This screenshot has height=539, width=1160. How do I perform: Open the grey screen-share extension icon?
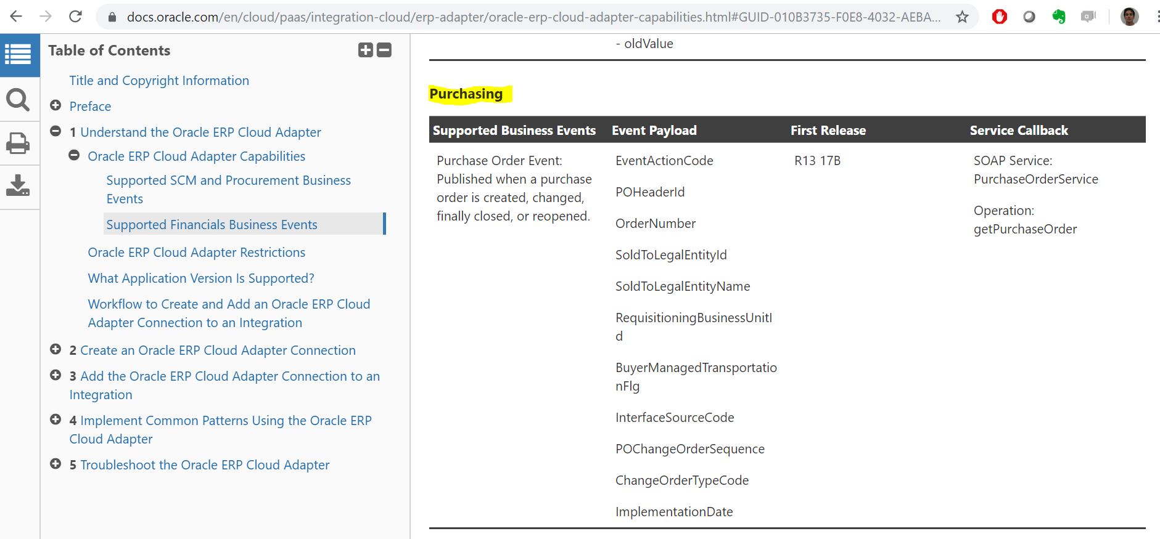pyautogui.click(x=1088, y=17)
